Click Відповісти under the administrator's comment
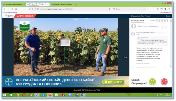Viewport: 176px width, 101px height. (139, 63)
